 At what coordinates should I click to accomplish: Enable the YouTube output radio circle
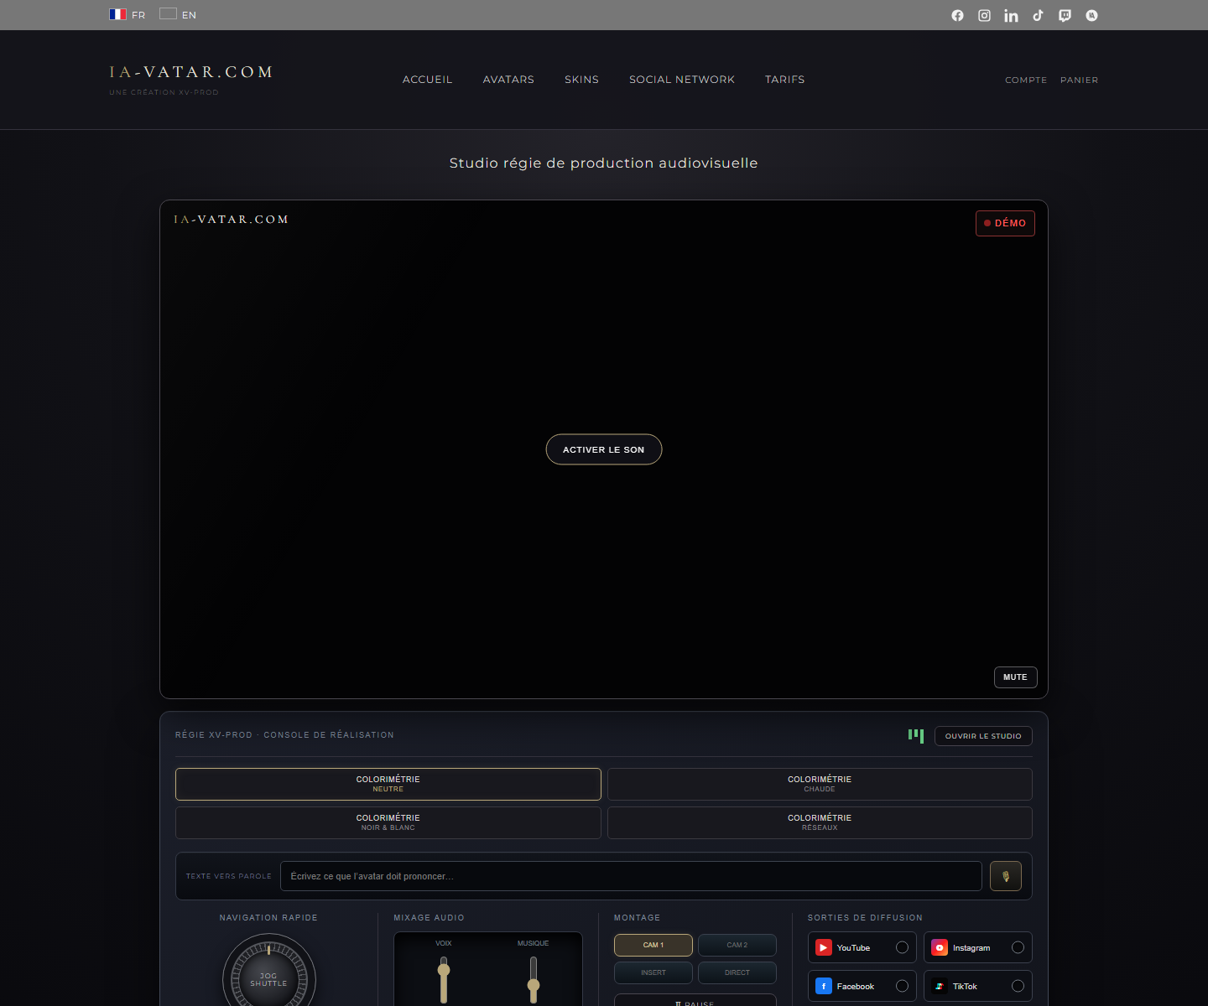point(902,947)
